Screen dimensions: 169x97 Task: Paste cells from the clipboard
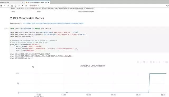tap(15, 6)
